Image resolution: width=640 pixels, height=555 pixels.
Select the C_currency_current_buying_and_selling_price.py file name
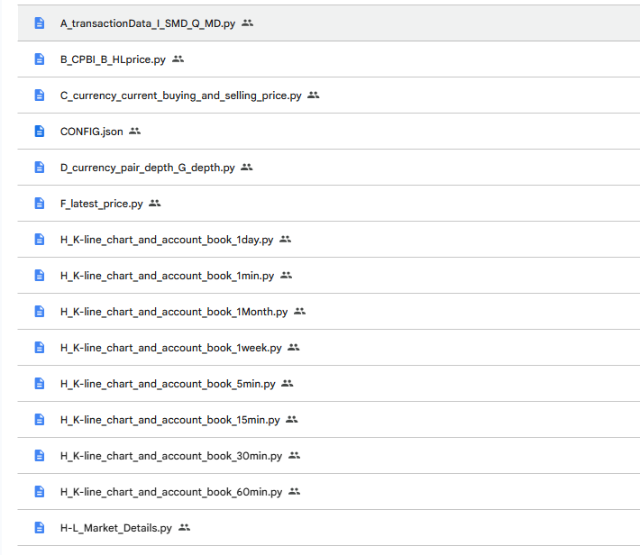(x=180, y=96)
